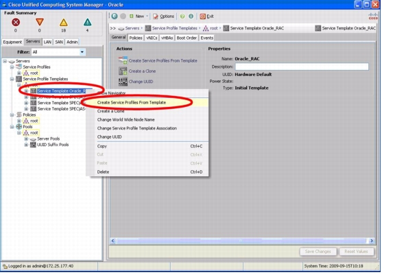Viewport: 393px width, 279px height.
Task: Click the Service Profile Templates breadcrumb icon
Action: tap(148, 28)
